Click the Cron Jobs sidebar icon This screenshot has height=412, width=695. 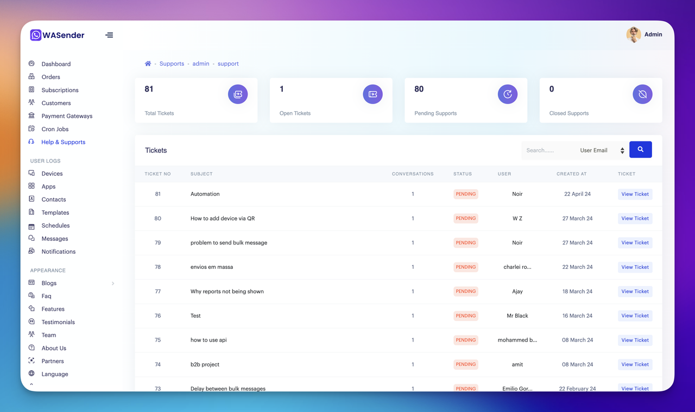point(31,128)
